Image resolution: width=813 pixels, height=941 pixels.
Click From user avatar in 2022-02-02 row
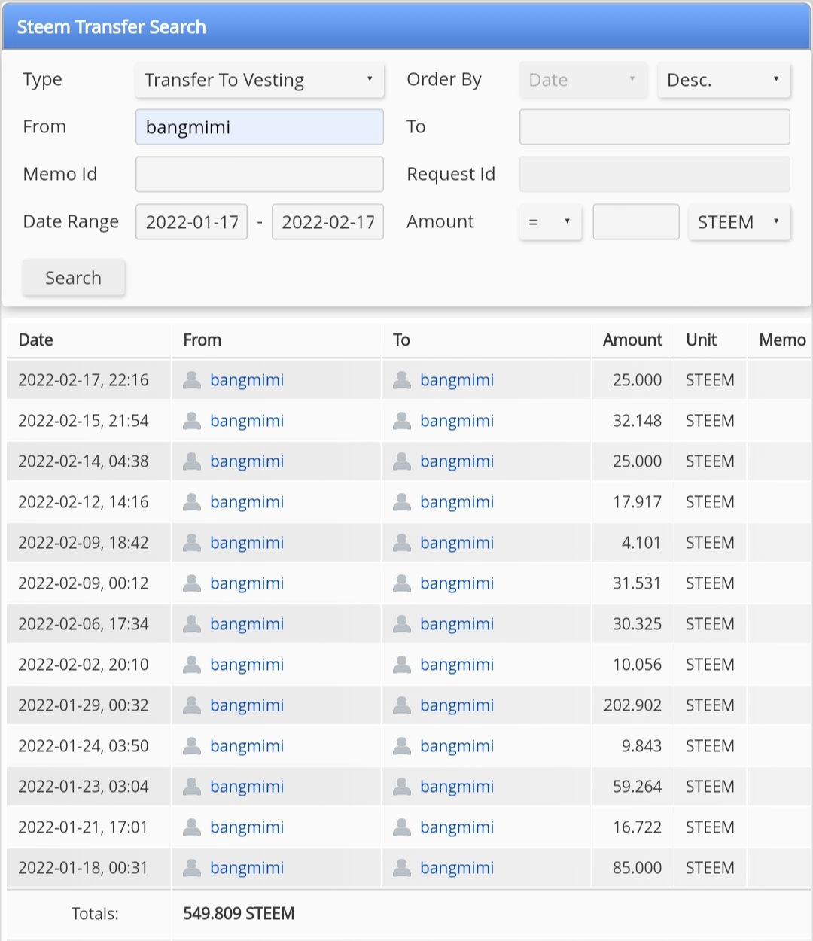[192, 665]
